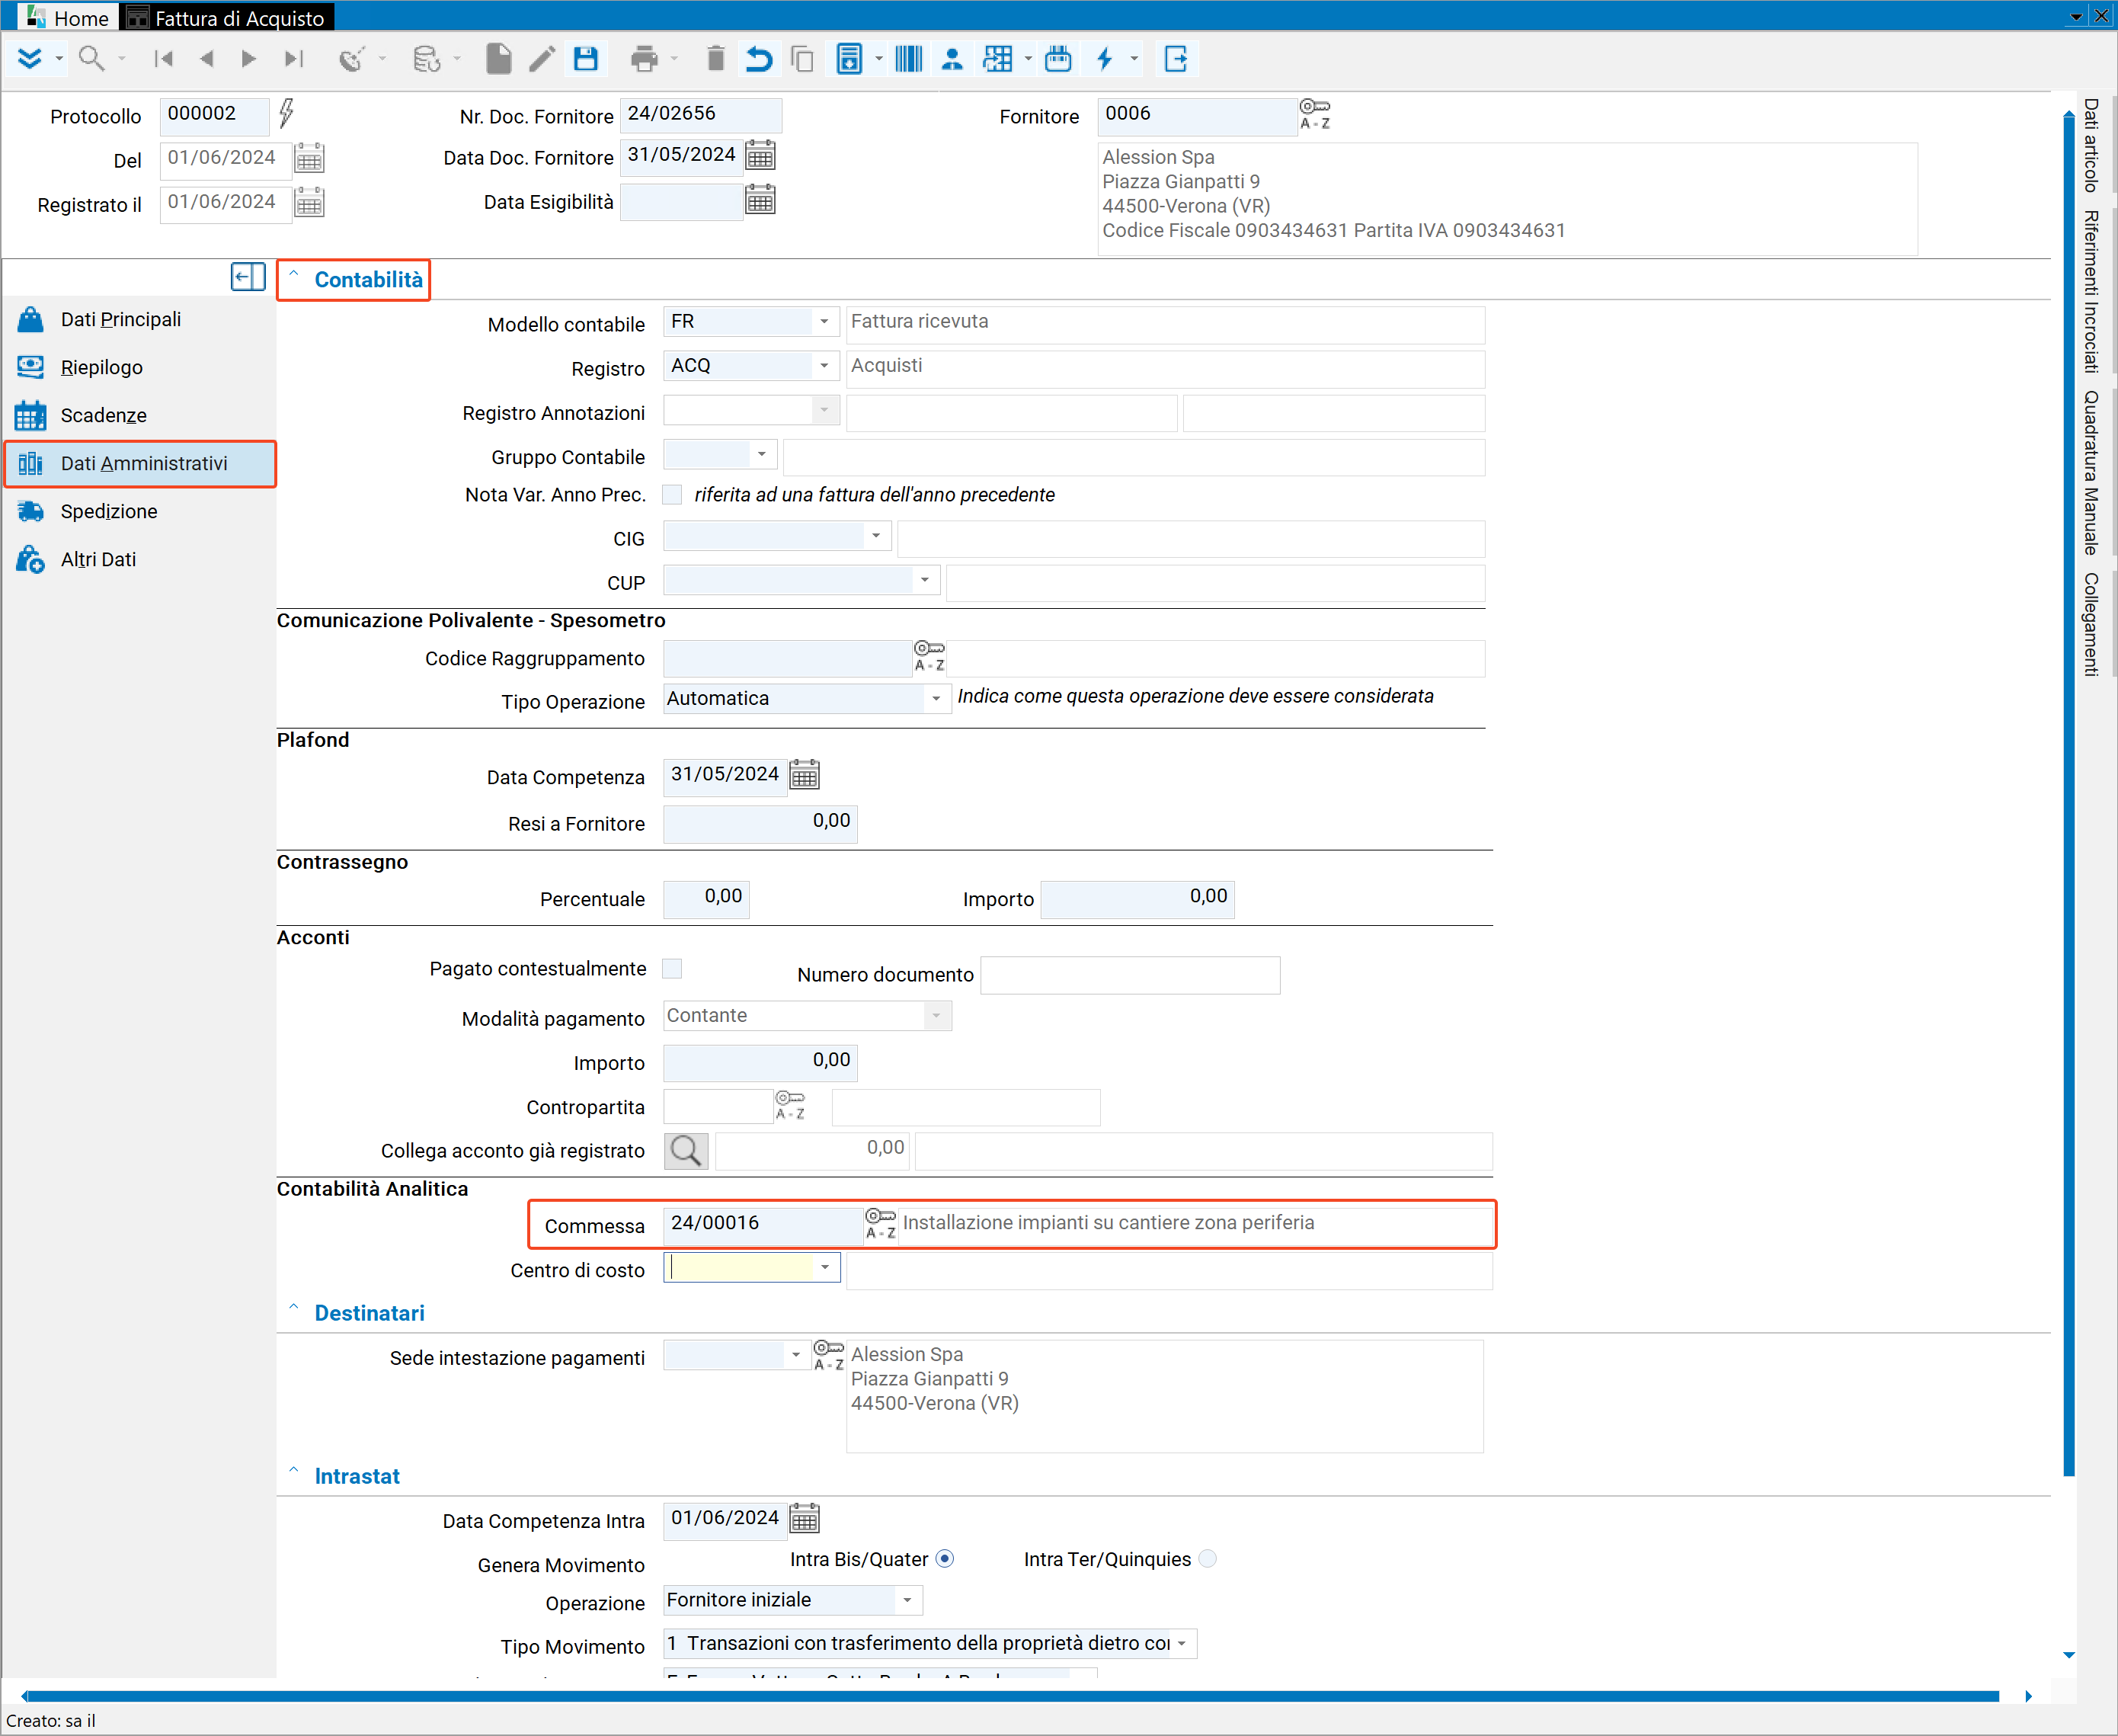The height and width of the screenshot is (1736, 2118).
Task: Select Intra Ter/Quinquies radio button
Action: tap(1208, 1558)
